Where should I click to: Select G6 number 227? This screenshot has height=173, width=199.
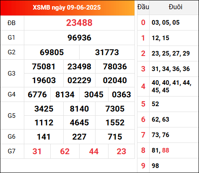tap(79, 137)
